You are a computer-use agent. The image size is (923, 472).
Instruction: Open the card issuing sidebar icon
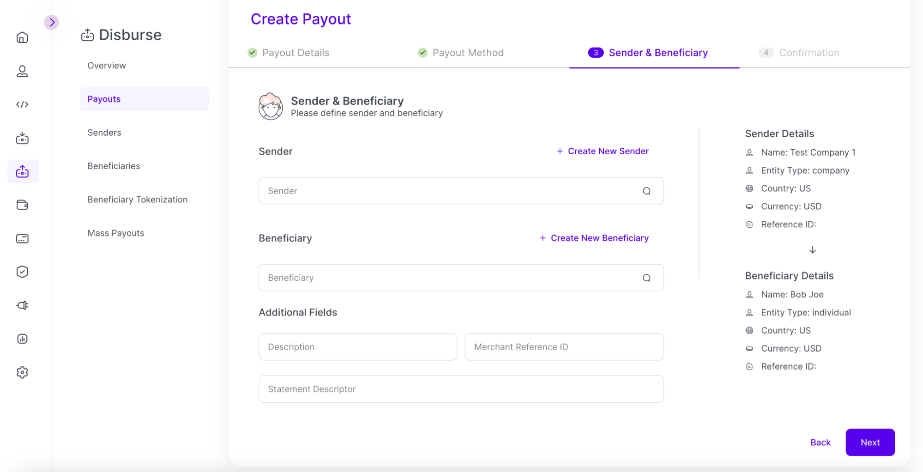[x=22, y=238]
